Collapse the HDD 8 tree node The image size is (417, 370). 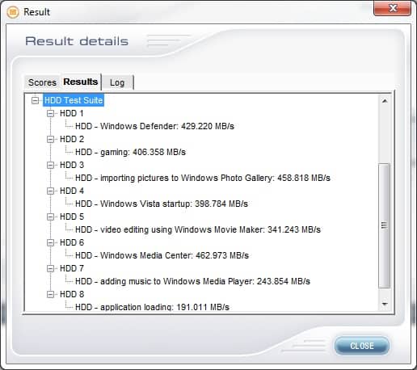50,294
